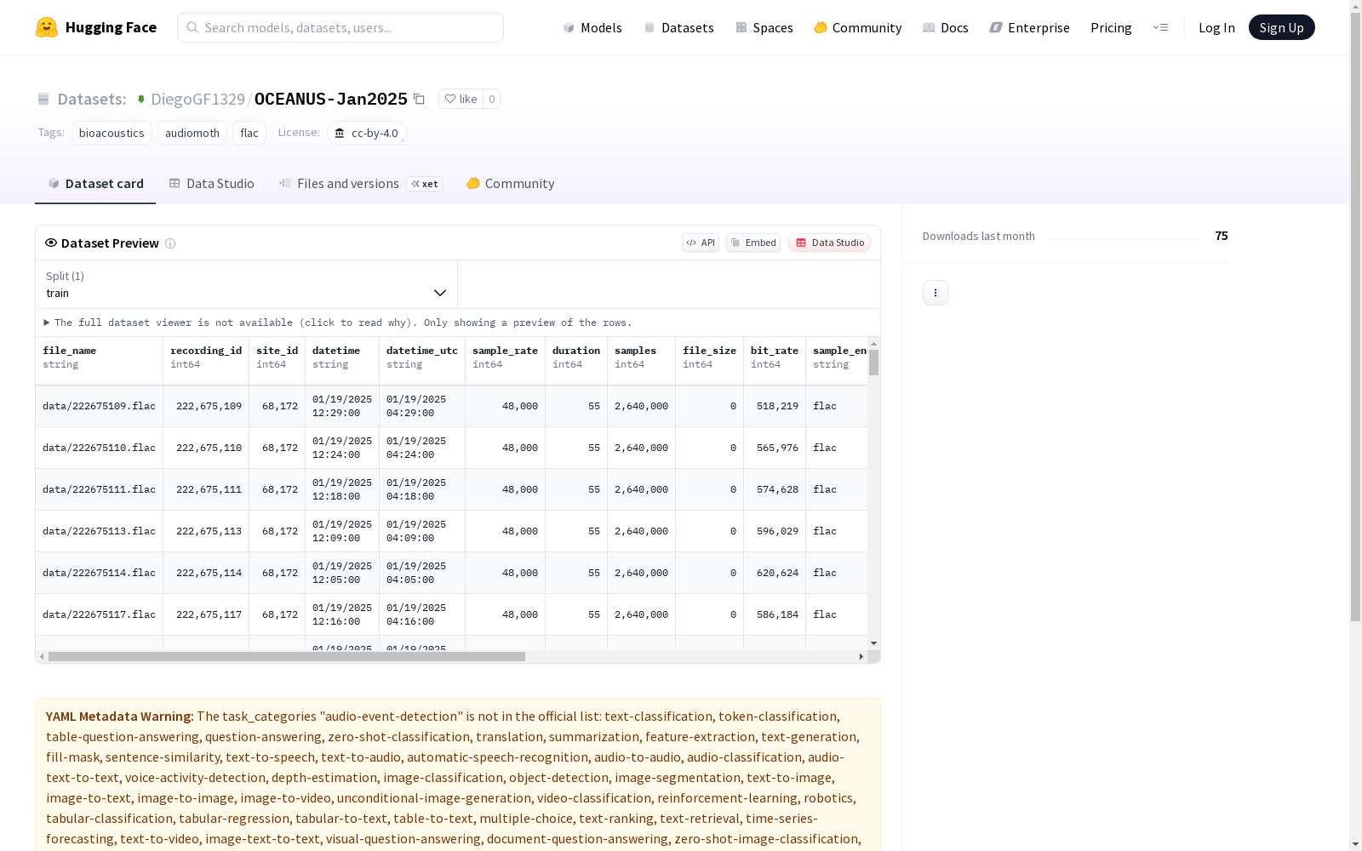The image size is (1362, 851).
Task: Copy dataset name with the copy icon
Action: [419, 99]
